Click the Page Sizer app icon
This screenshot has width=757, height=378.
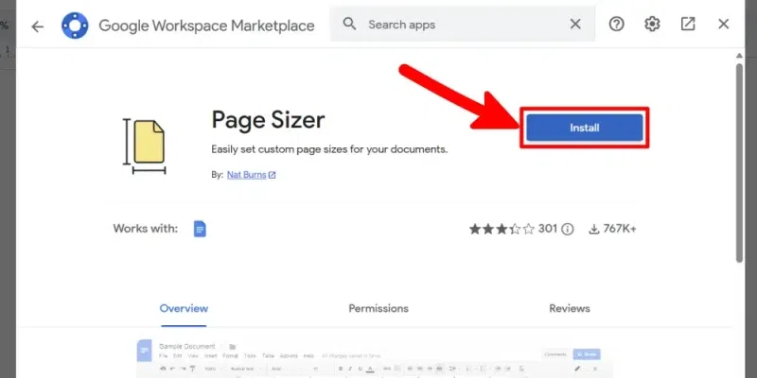tap(144, 146)
